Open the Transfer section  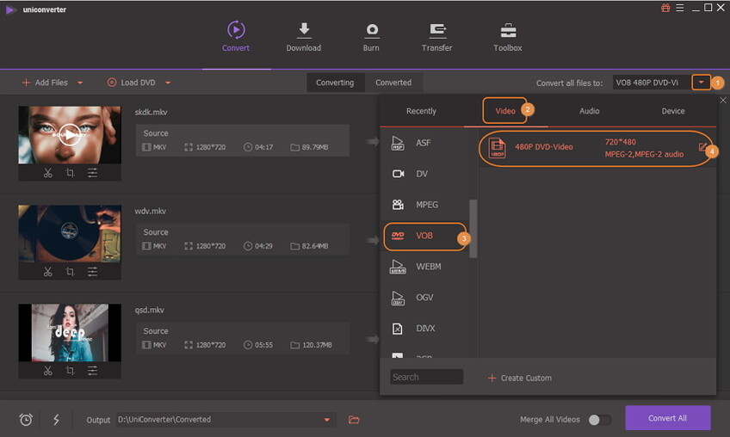[436, 36]
